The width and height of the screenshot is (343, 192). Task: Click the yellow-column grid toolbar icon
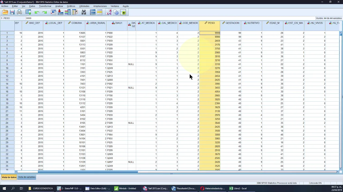pos(100,12)
